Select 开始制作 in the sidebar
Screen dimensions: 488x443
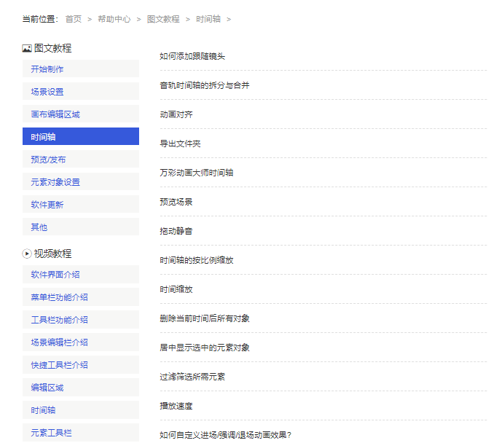(x=81, y=68)
